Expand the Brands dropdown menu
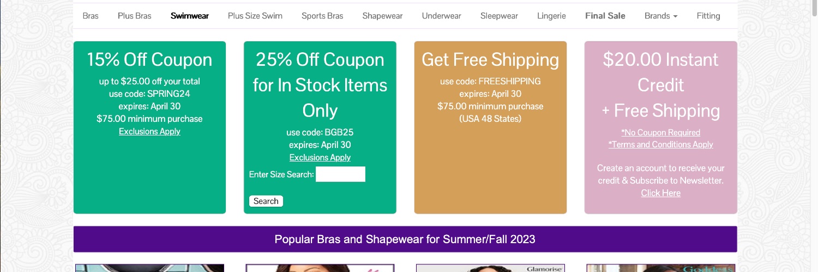This screenshot has width=818, height=272. pos(661,16)
